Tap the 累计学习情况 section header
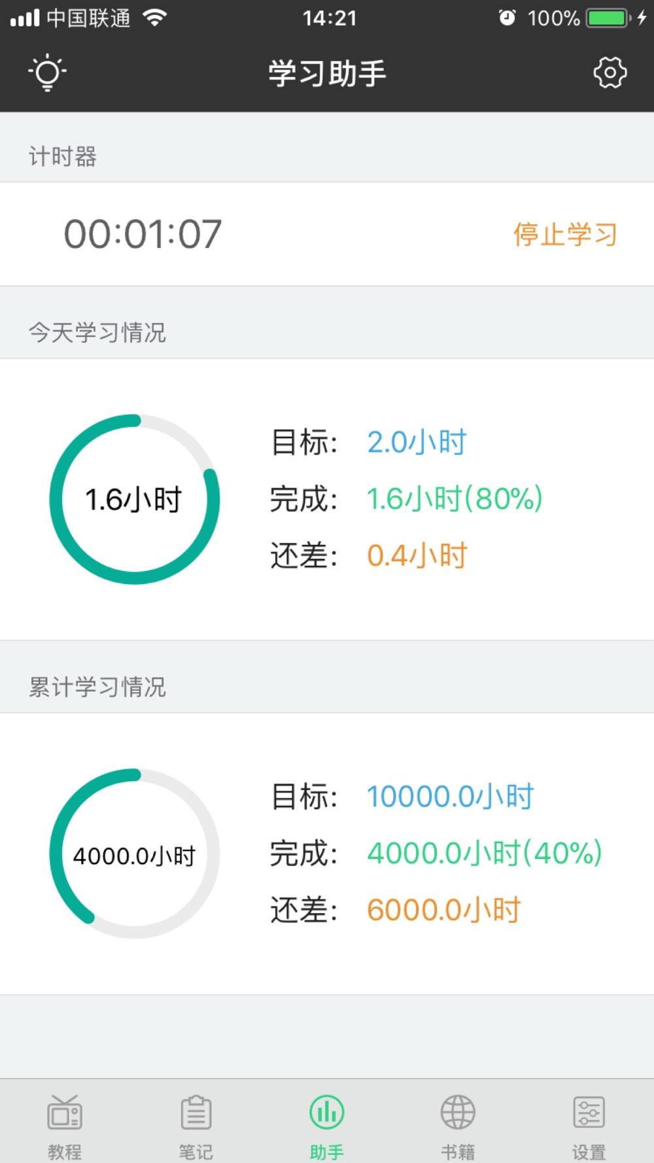This screenshot has height=1163, width=654. coord(97,687)
